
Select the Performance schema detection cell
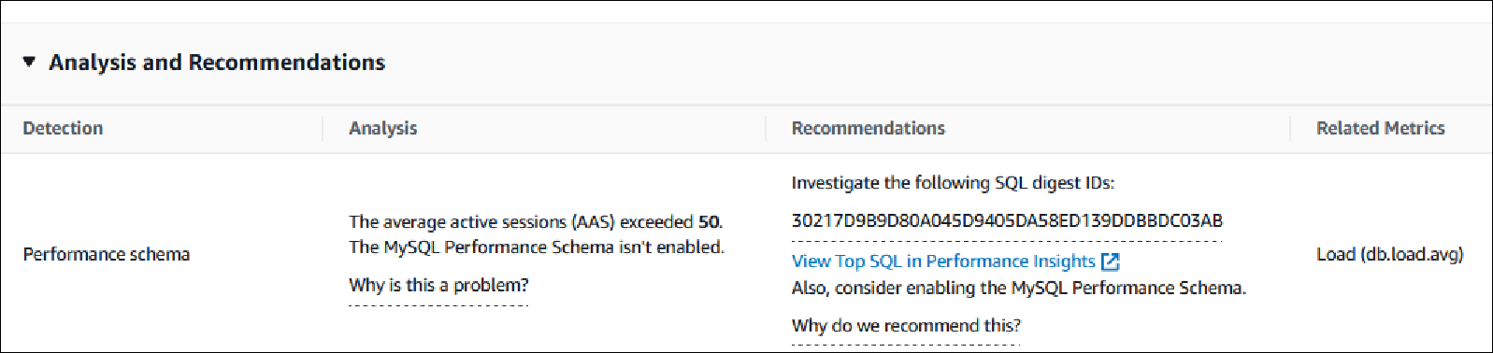tap(107, 254)
